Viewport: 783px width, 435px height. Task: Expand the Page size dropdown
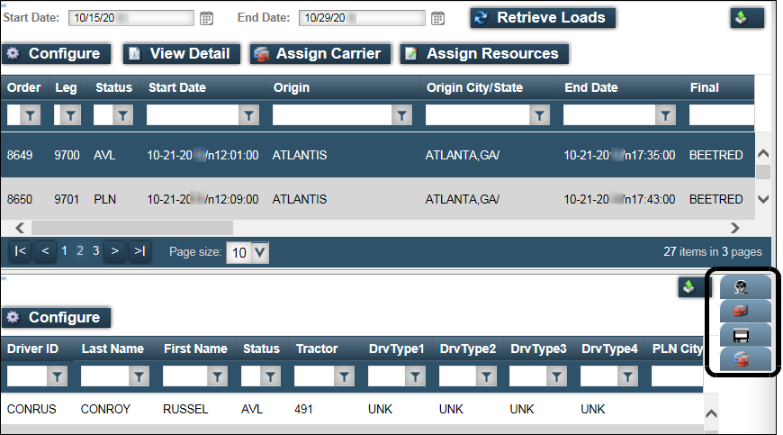pos(259,252)
